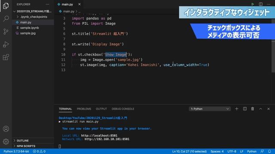The image size is (275, 154).
Task: Open the editor more actions ellipsis
Action: point(269,4)
